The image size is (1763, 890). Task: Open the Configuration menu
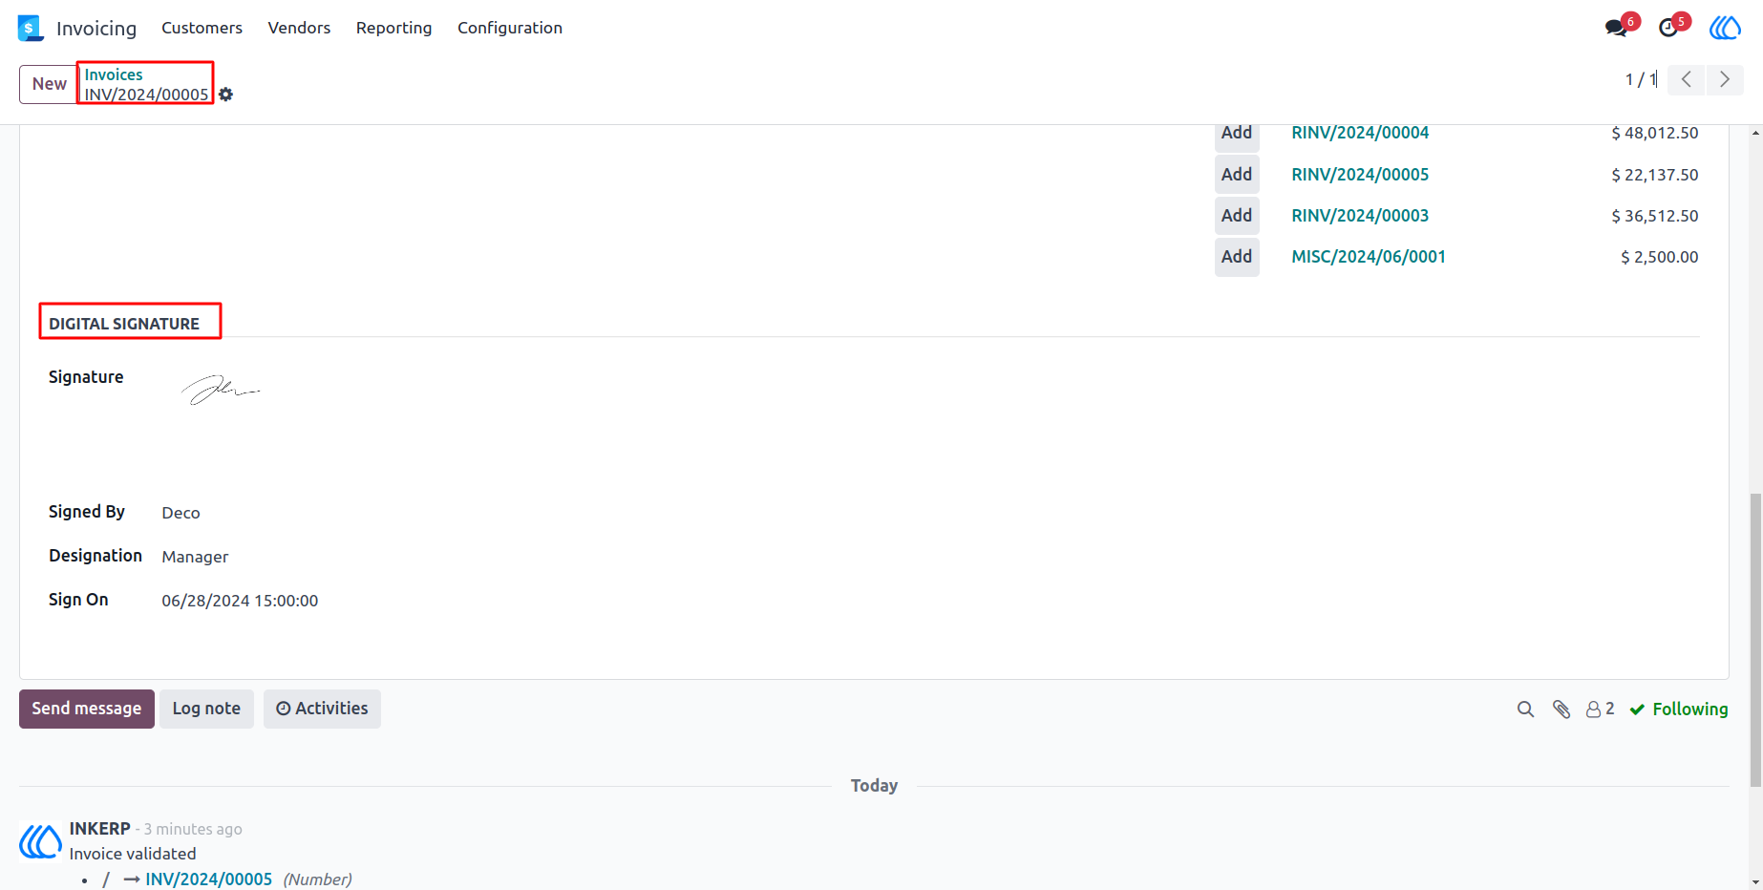coord(510,28)
